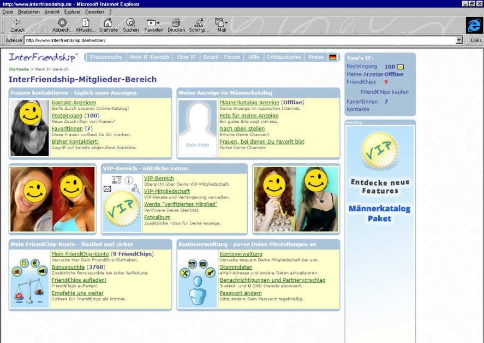Open the VIP-Bereich link

click(x=159, y=178)
